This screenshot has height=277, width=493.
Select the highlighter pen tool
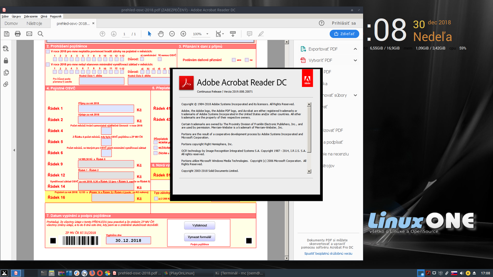[x=261, y=34]
